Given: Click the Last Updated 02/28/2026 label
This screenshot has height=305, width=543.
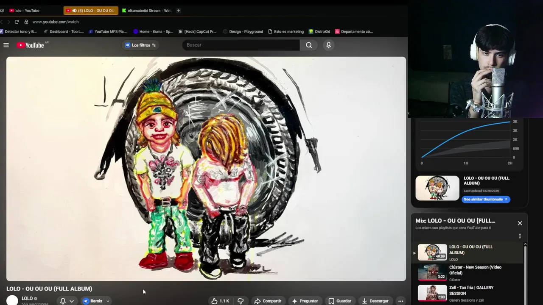Looking at the screenshot, I should [x=481, y=191].
